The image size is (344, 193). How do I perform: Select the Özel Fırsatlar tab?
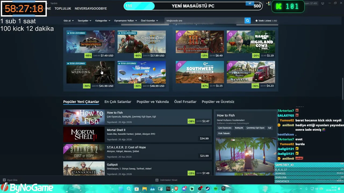[x=185, y=102]
